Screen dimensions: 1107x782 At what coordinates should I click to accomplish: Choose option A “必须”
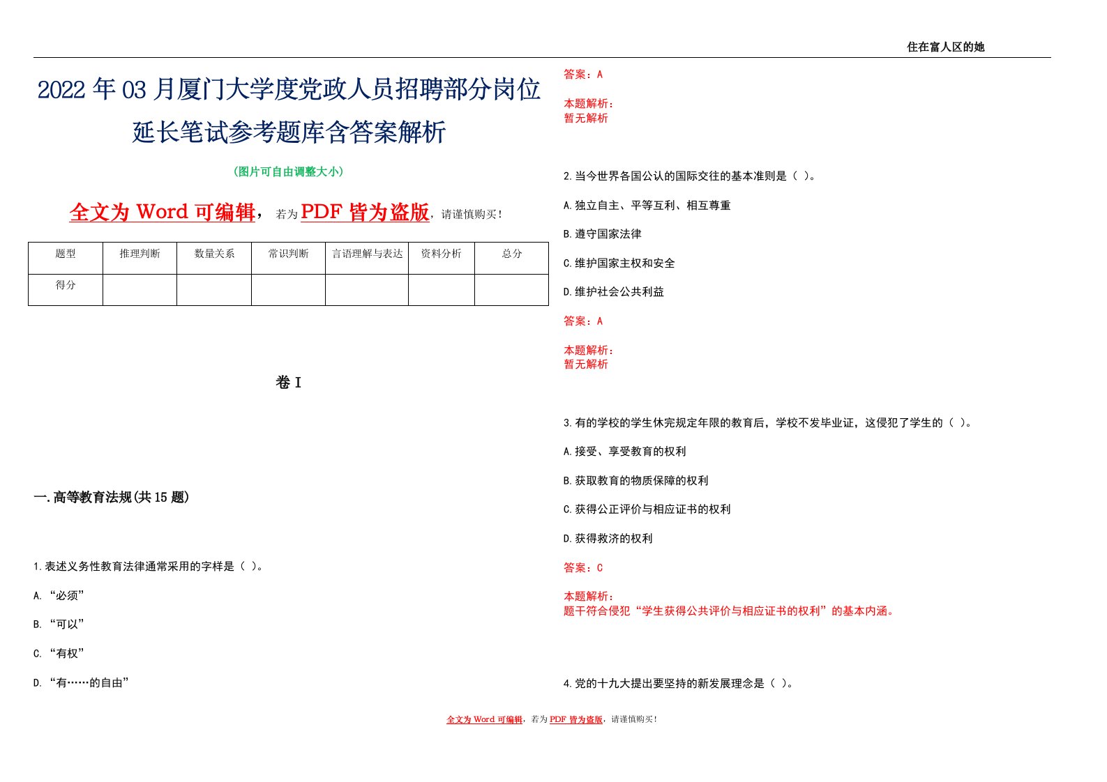[59, 596]
